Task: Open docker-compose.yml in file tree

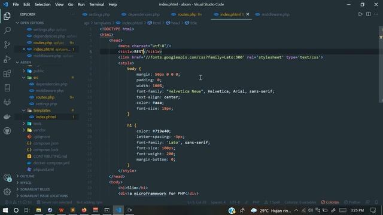Action: point(51,163)
